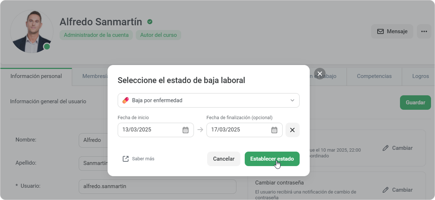The image size is (435, 200).
Task: Clear the end date with X button
Action: (x=292, y=130)
